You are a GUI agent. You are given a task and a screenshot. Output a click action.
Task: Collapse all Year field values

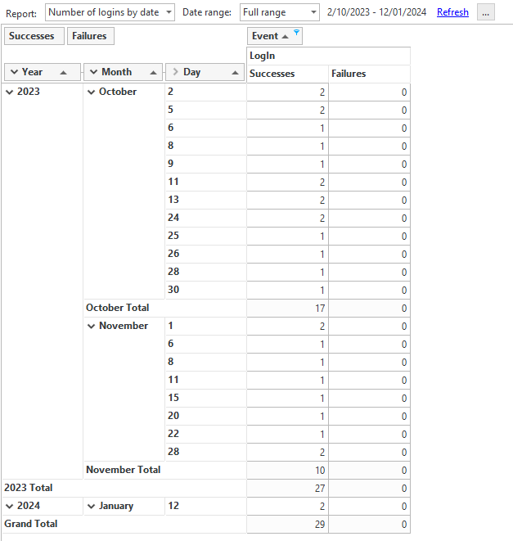[x=11, y=72]
